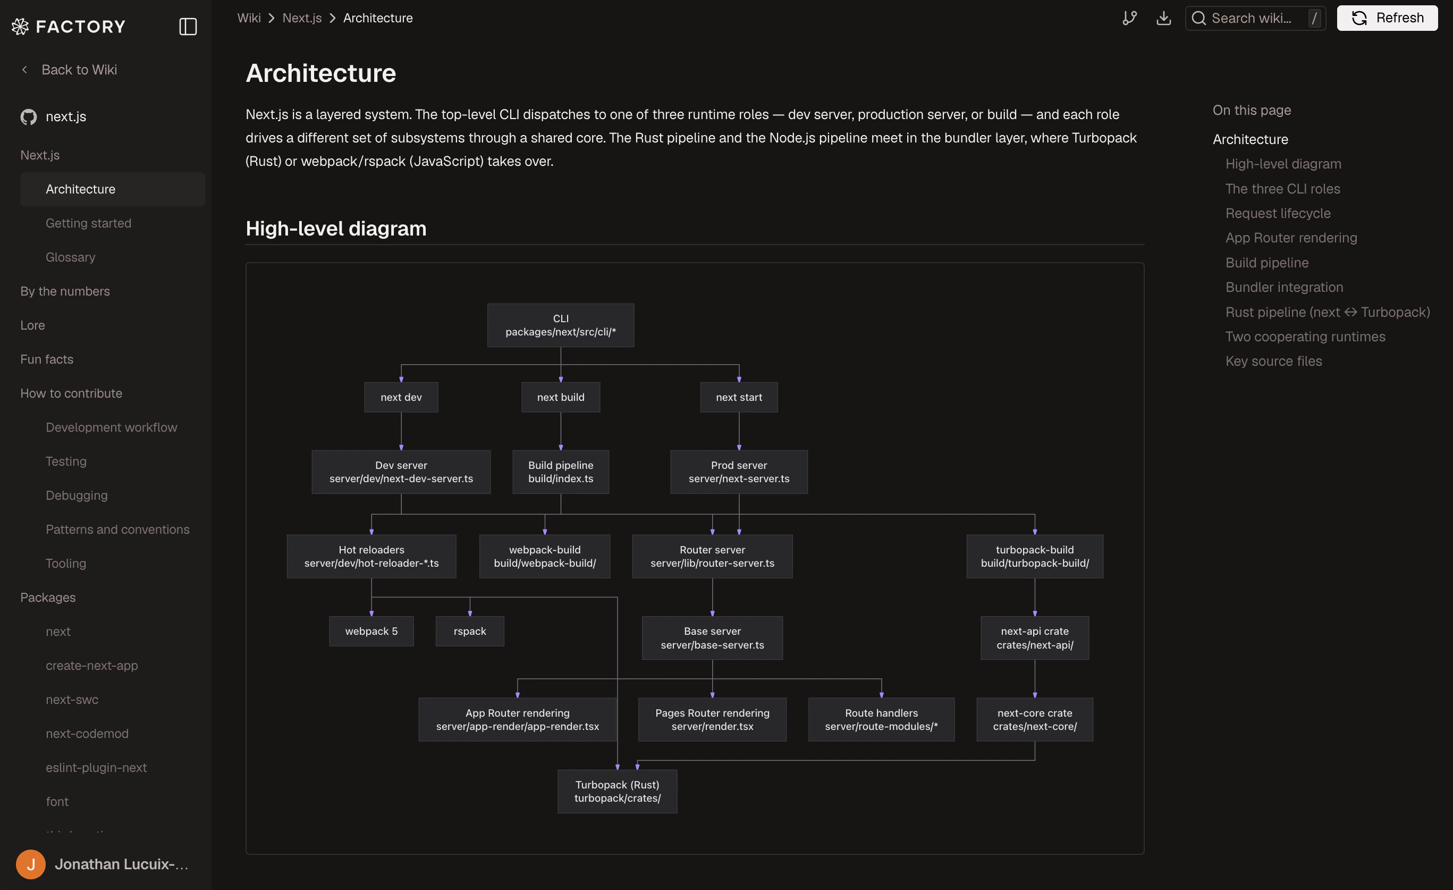This screenshot has height=890, width=1453.
Task: Click the Dev server diagram node
Action: (401, 472)
